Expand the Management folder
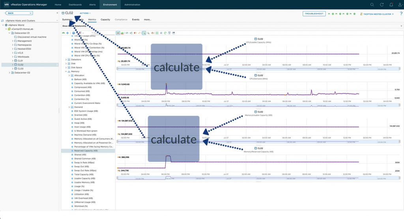This screenshot has height=219, width=404. tap(13, 41)
